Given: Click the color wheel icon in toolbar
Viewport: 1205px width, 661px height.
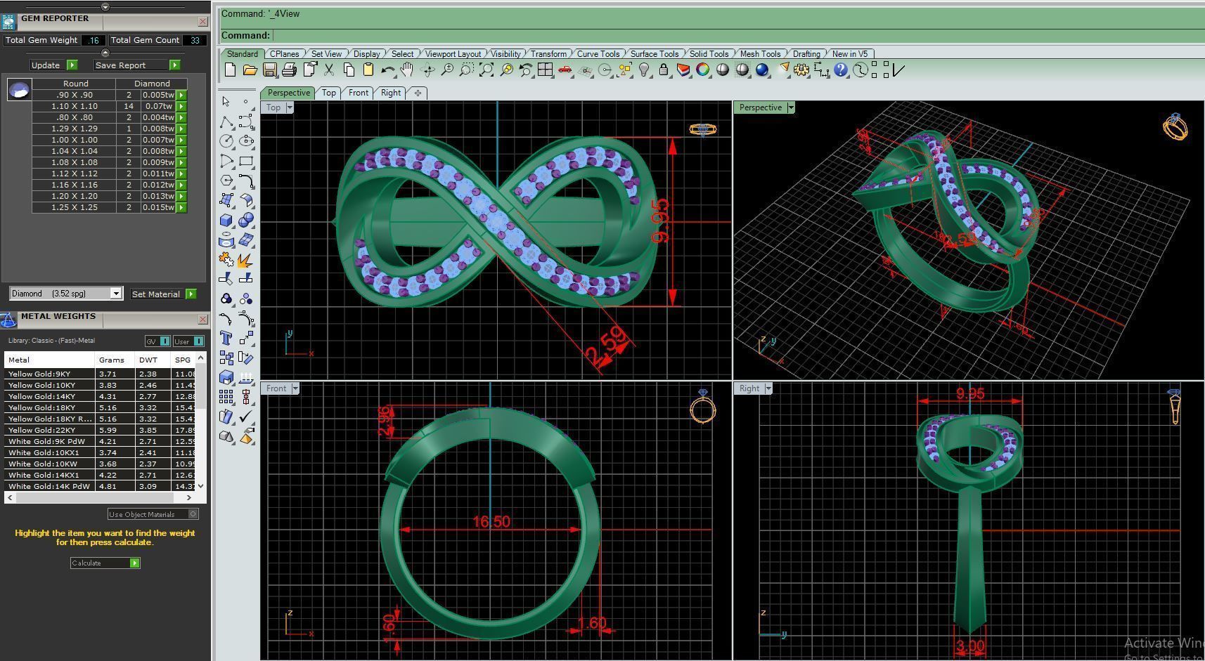Looking at the screenshot, I should [703, 70].
